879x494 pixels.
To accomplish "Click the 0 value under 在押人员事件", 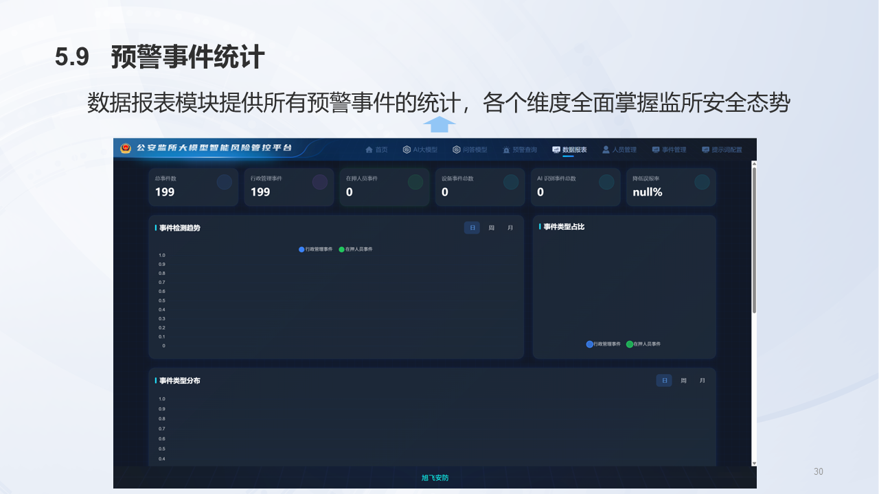I will [x=350, y=192].
